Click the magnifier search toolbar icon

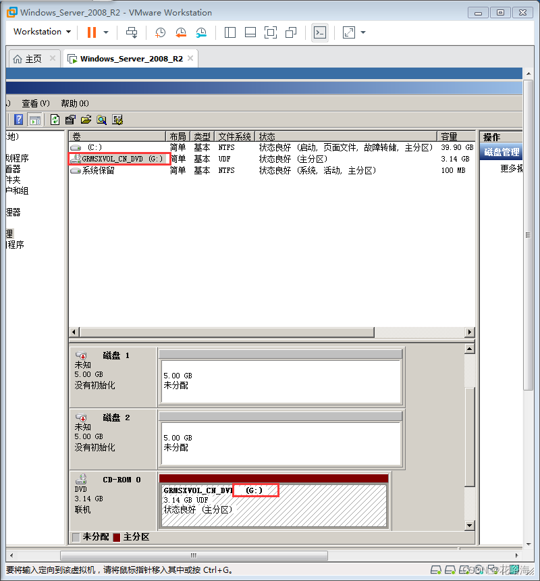(101, 120)
